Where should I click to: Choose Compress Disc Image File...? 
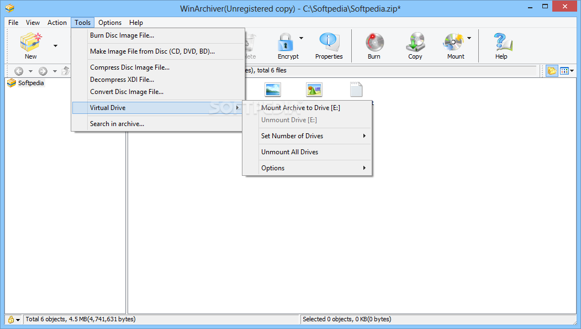tap(158, 67)
